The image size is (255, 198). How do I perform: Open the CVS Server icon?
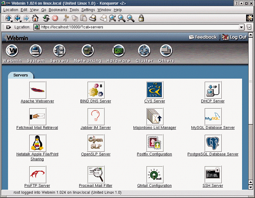(154, 90)
